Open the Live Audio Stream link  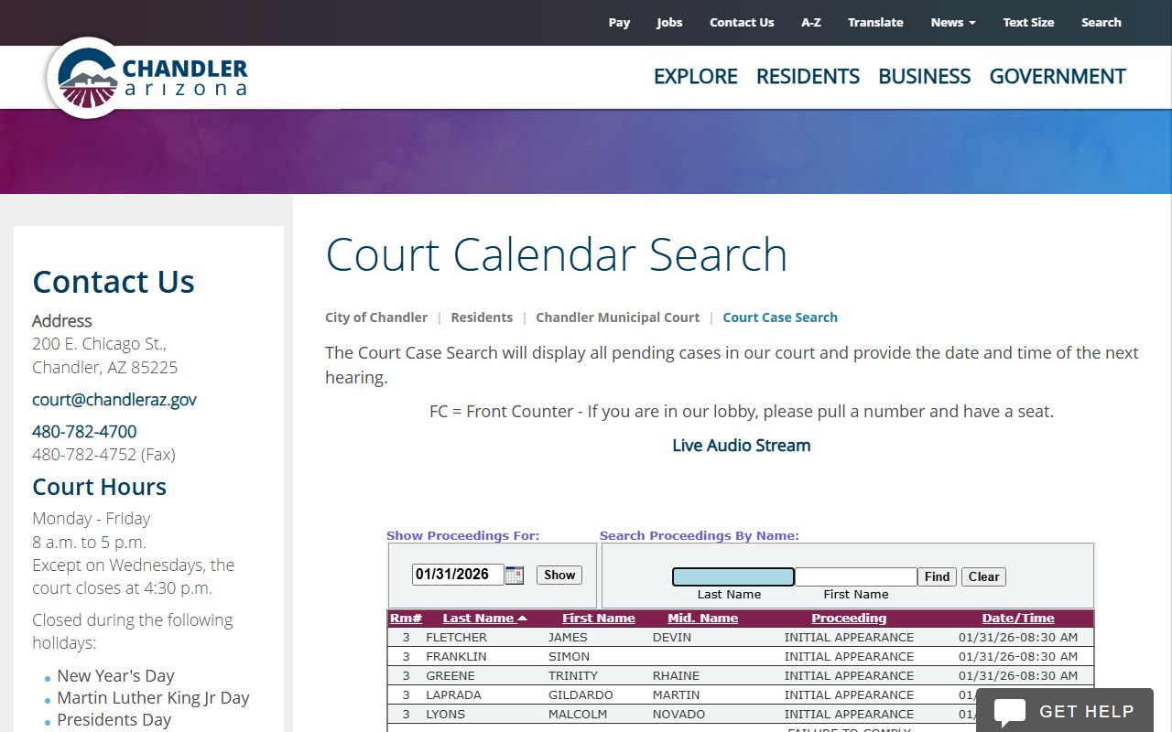pos(742,446)
